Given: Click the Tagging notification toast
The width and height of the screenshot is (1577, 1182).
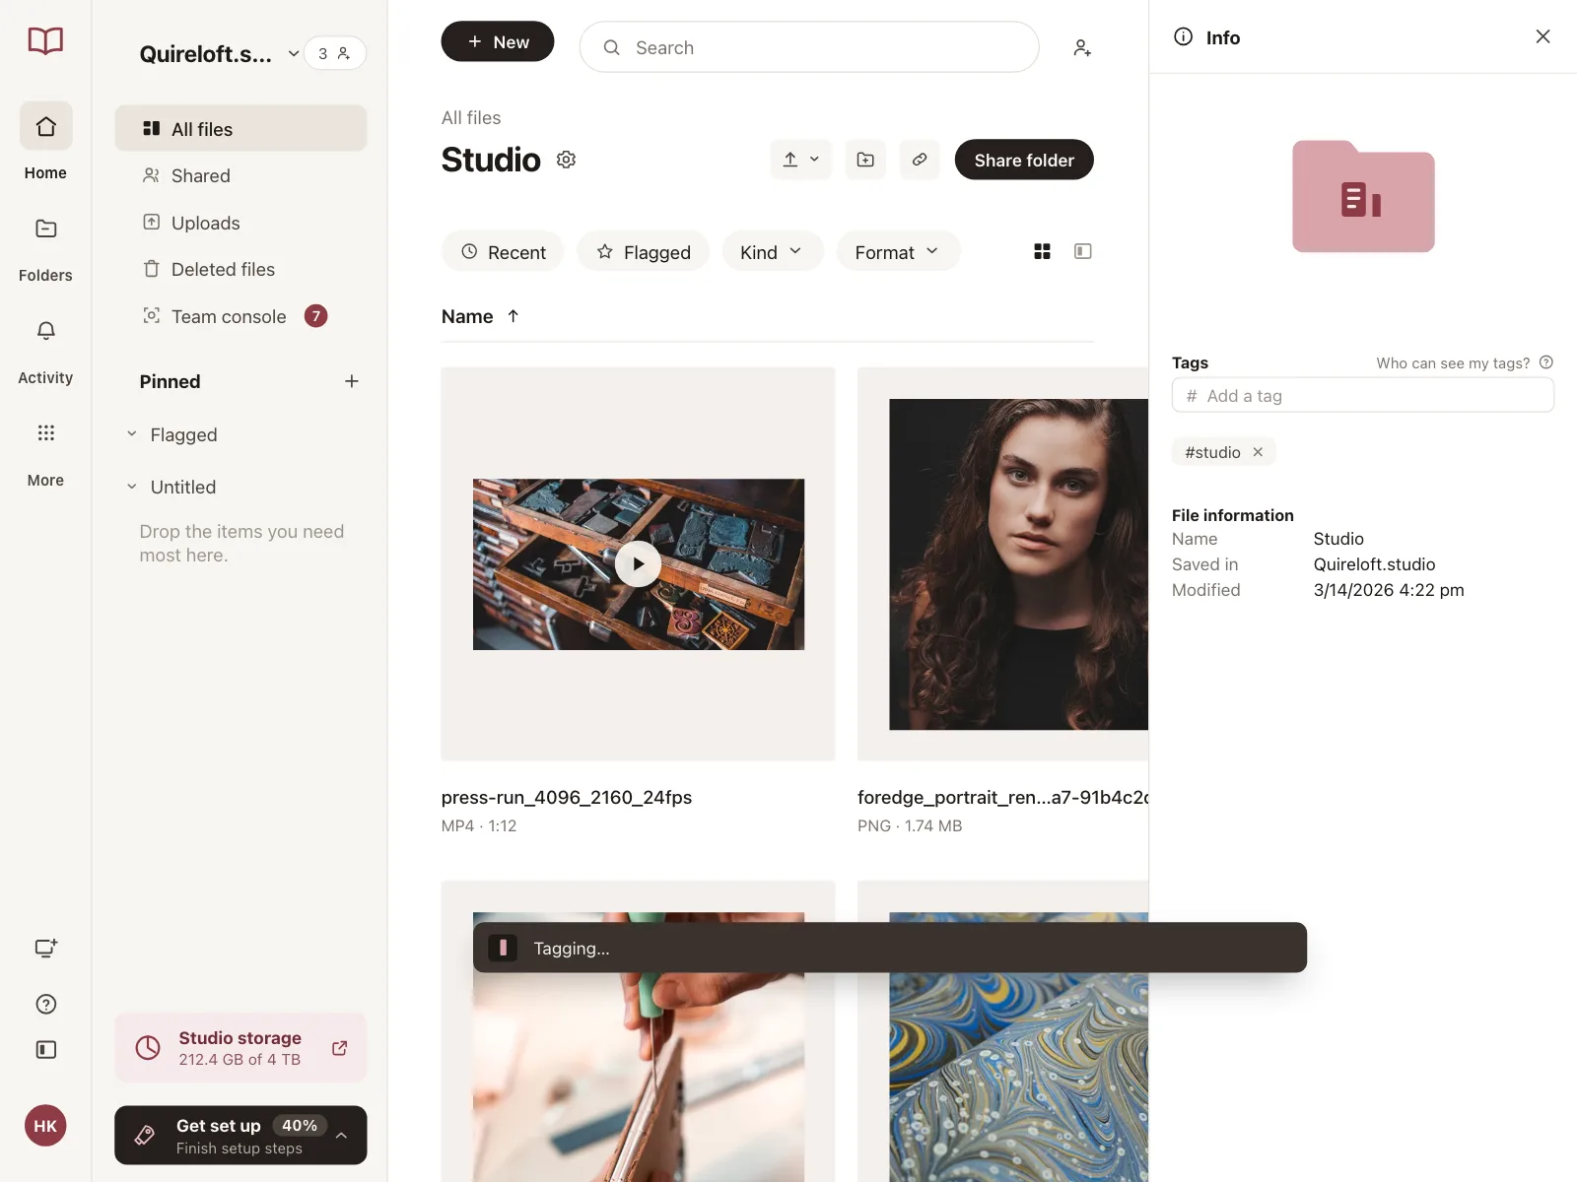Looking at the screenshot, I should point(890,948).
